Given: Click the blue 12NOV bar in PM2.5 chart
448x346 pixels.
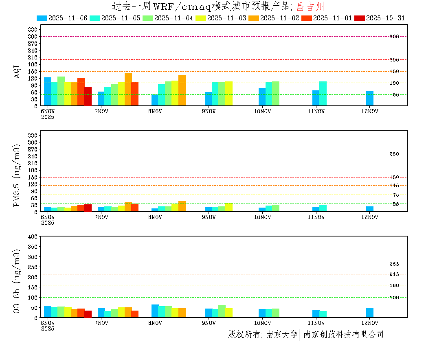Looking at the screenshot, I should click(x=369, y=209).
